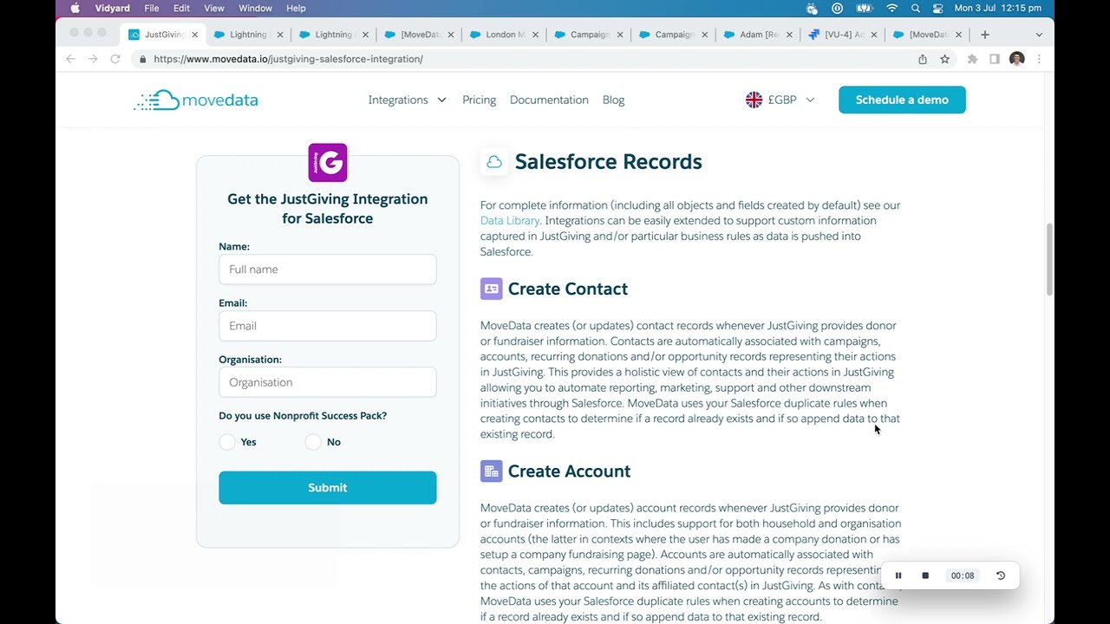Toggle the browser side panel icon
The image size is (1110, 624).
995,59
